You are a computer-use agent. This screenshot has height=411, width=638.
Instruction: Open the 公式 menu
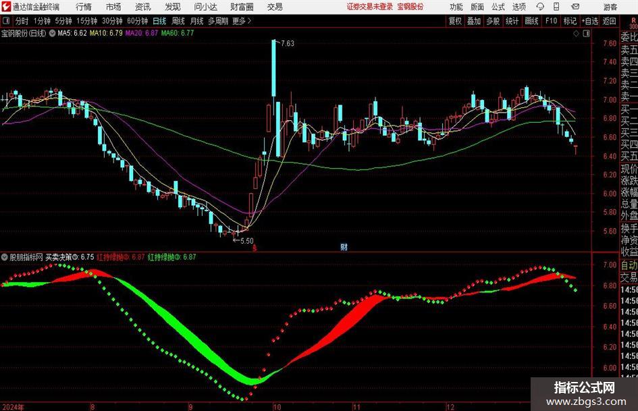click(498, 7)
